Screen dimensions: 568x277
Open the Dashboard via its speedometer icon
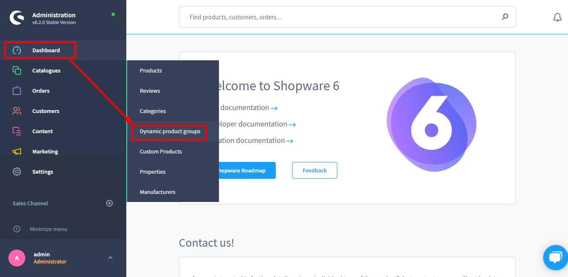click(x=16, y=50)
